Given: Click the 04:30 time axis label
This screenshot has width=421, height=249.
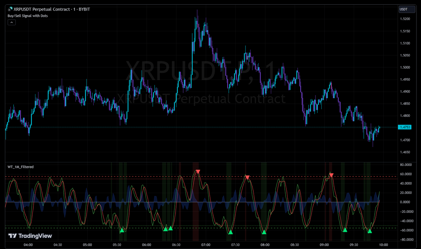Looking at the screenshot, I should pos(58,245).
